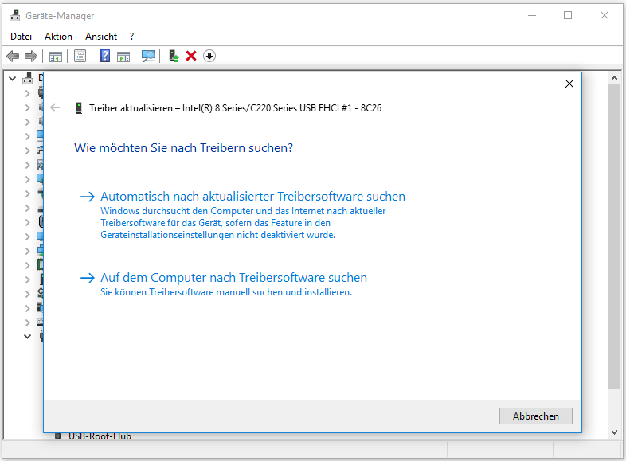Screen dimensions: 626x461
Task: Open the ? help menu
Action: coord(131,37)
